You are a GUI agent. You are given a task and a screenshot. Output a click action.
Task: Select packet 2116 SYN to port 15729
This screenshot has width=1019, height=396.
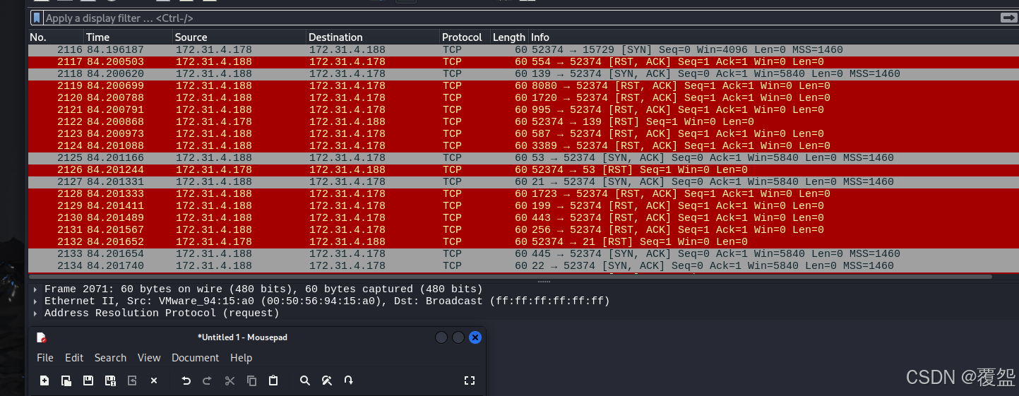(x=523, y=50)
